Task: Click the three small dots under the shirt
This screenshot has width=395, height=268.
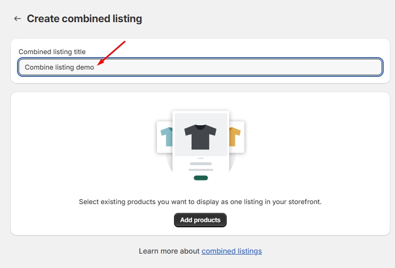Action: [200, 158]
